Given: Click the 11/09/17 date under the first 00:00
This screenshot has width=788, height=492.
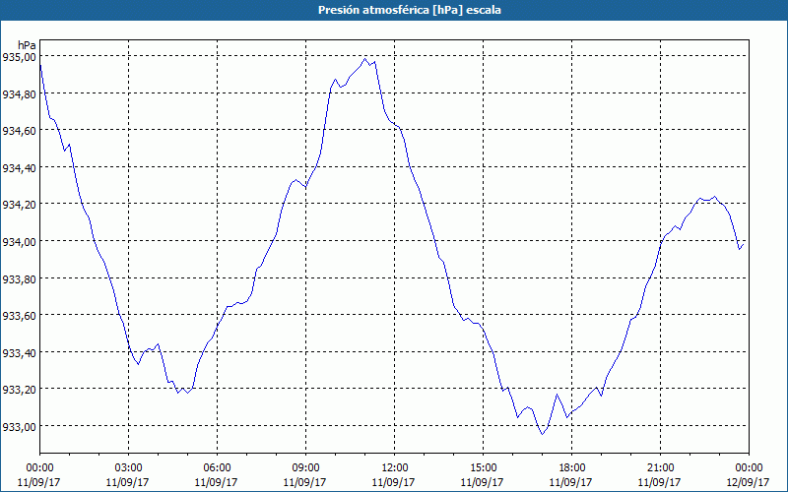Looking at the screenshot, I should point(39,482).
